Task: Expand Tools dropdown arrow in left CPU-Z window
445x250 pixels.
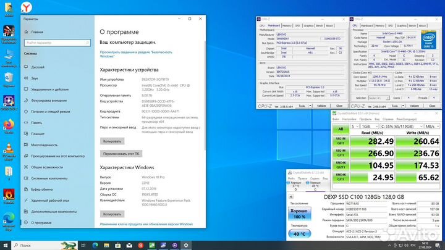Action: tap(310, 106)
